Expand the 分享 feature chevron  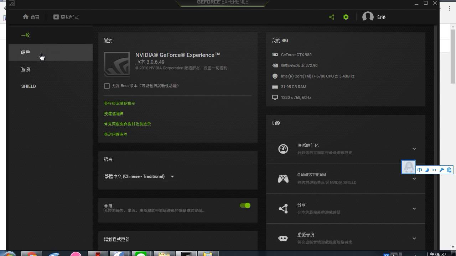[x=414, y=208]
